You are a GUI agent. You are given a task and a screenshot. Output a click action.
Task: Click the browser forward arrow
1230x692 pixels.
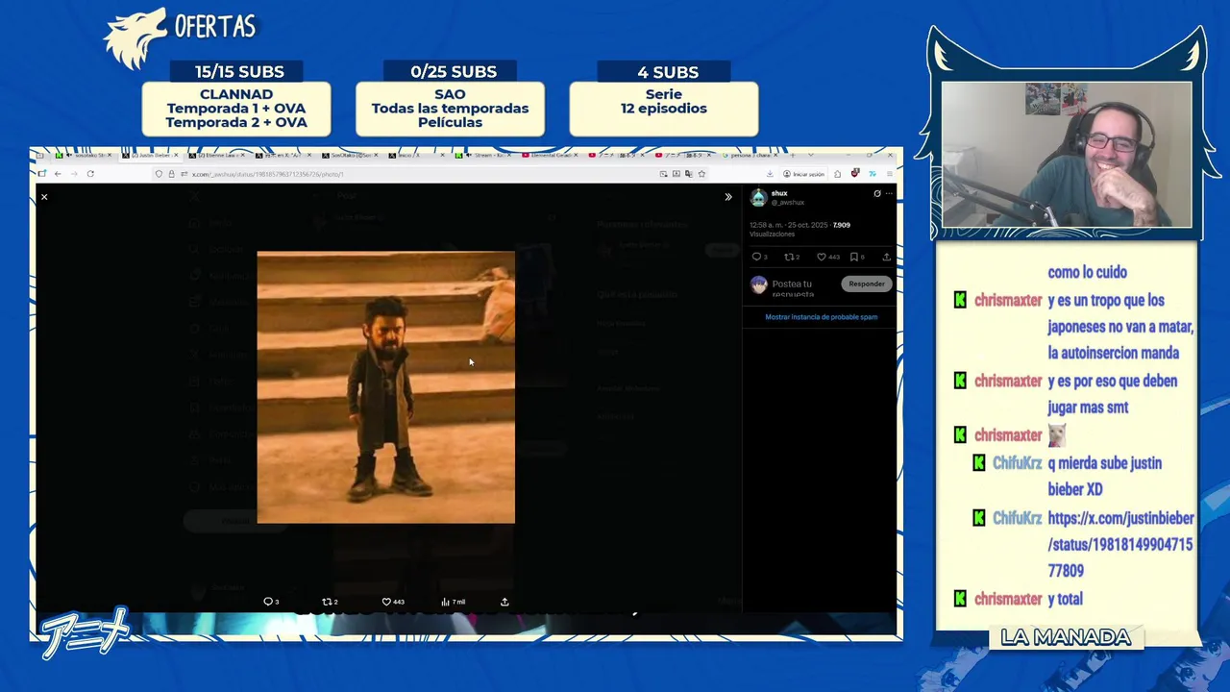pos(74,174)
